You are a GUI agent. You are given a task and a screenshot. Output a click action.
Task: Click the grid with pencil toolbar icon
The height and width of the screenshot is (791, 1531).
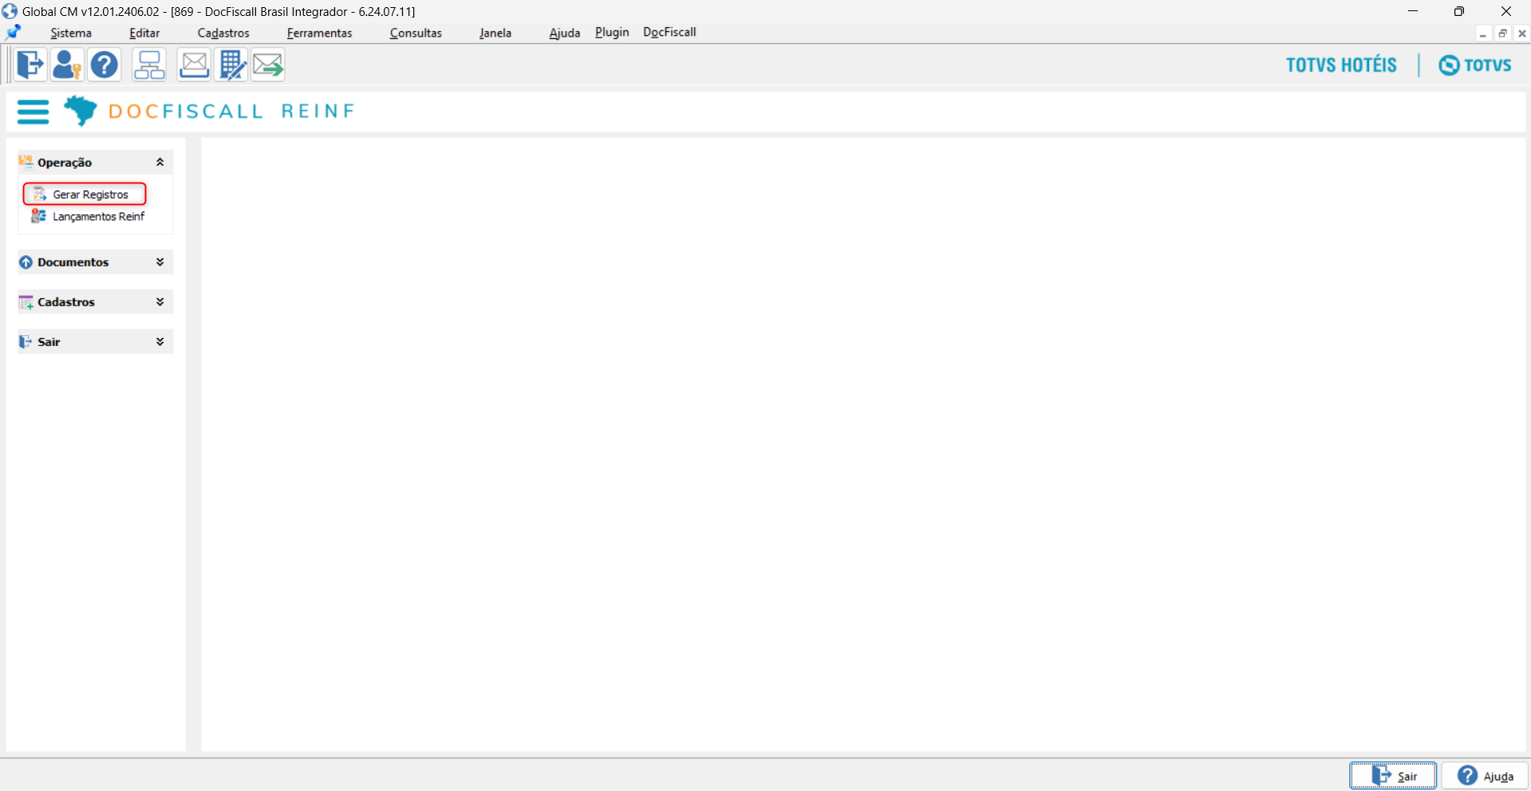(232, 65)
